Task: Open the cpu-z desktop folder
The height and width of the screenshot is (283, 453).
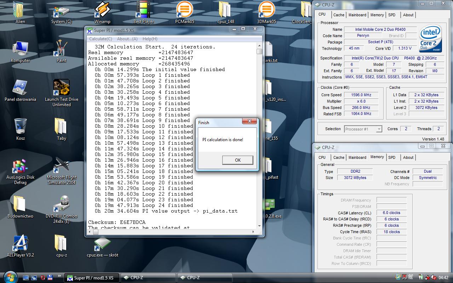Action: (x=61, y=246)
